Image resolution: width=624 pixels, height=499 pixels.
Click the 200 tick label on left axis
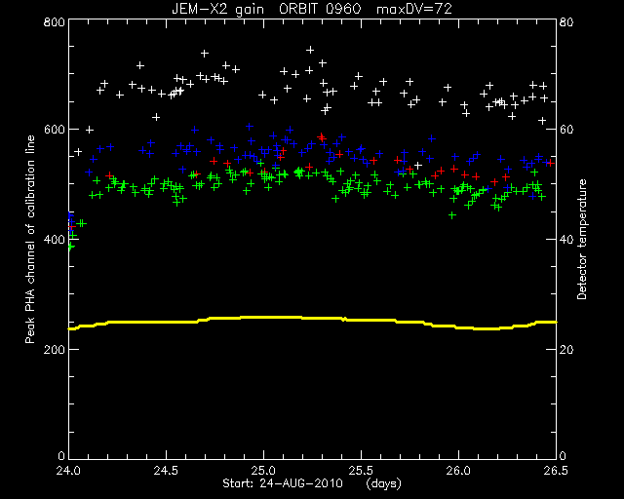pyautogui.click(x=55, y=349)
